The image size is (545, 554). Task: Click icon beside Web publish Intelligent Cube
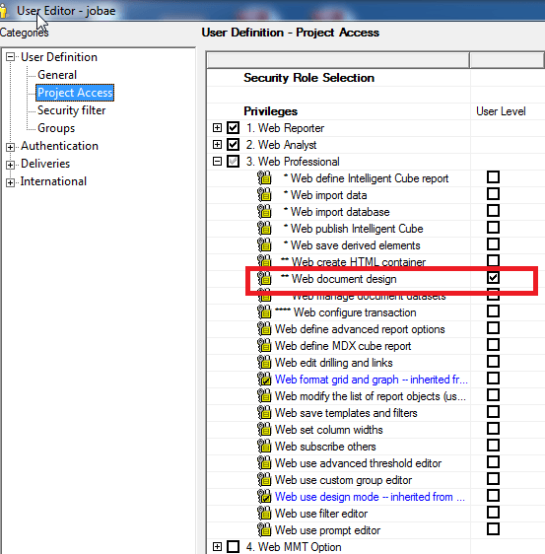264,229
